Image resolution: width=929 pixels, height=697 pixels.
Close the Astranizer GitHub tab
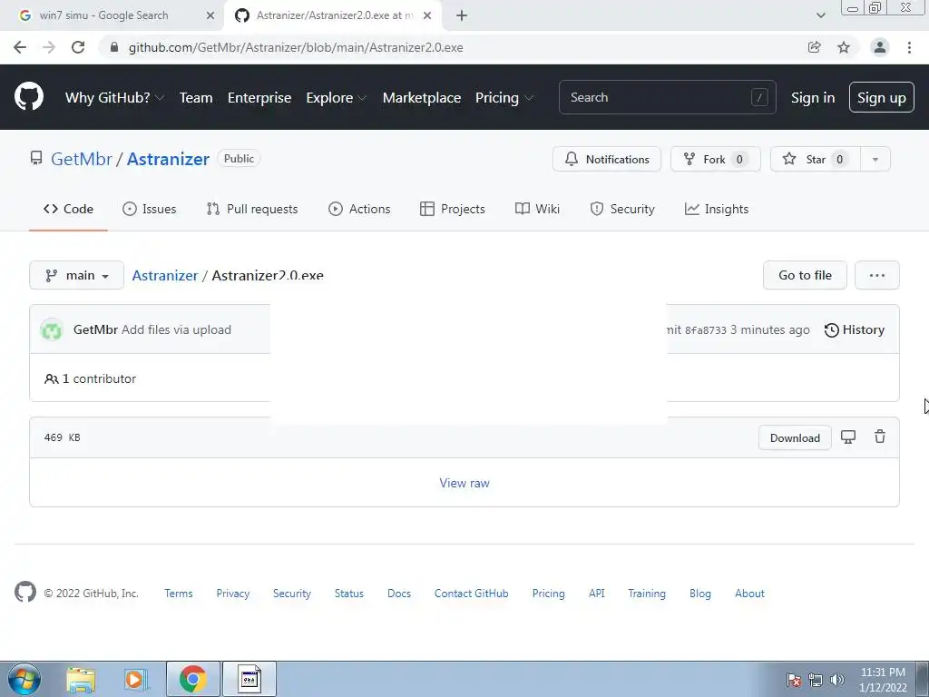point(427,16)
